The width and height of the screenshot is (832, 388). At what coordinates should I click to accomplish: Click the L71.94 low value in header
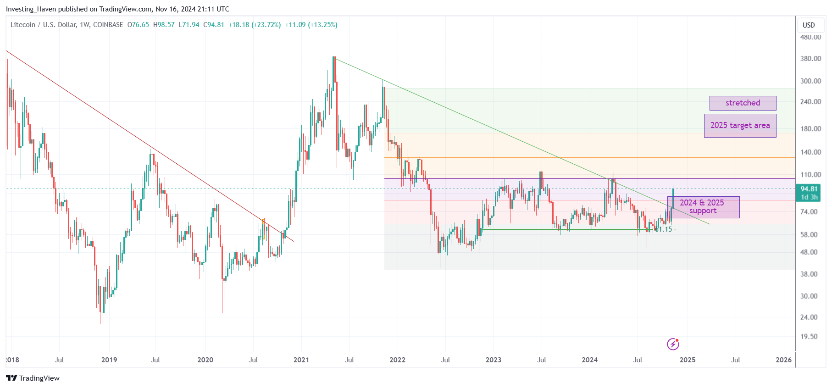pyautogui.click(x=189, y=25)
